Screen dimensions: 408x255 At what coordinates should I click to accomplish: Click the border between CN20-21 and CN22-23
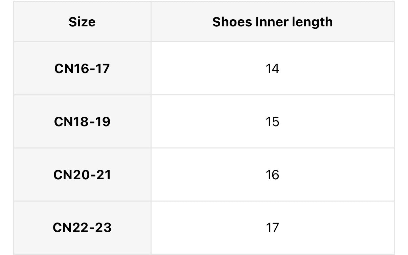82,201
